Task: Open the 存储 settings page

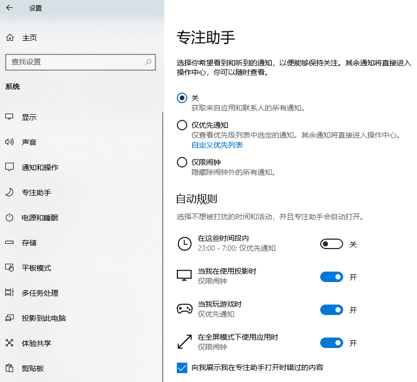Action: tap(29, 243)
